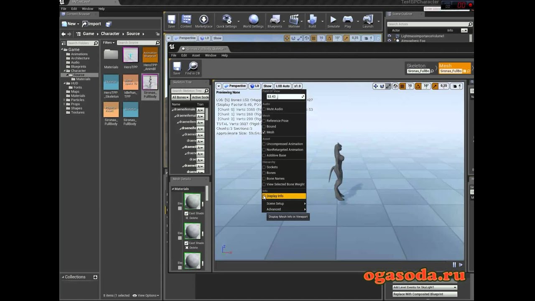Toggle scale snapping icon in persona viewport
This screenshot has height=301, width=535.
coord(435,86)
